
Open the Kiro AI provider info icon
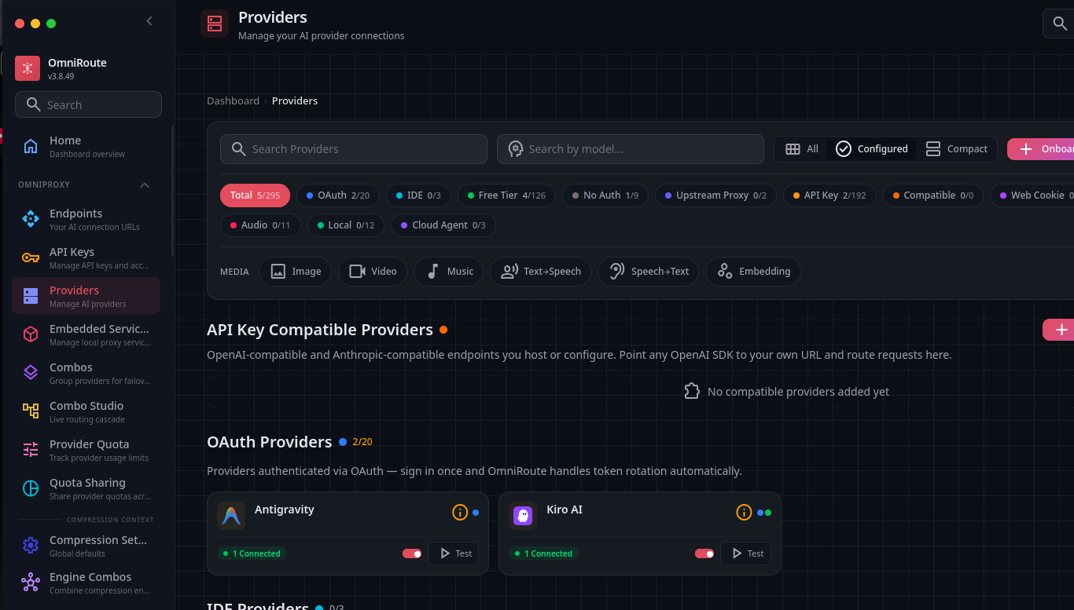point(744,513)
